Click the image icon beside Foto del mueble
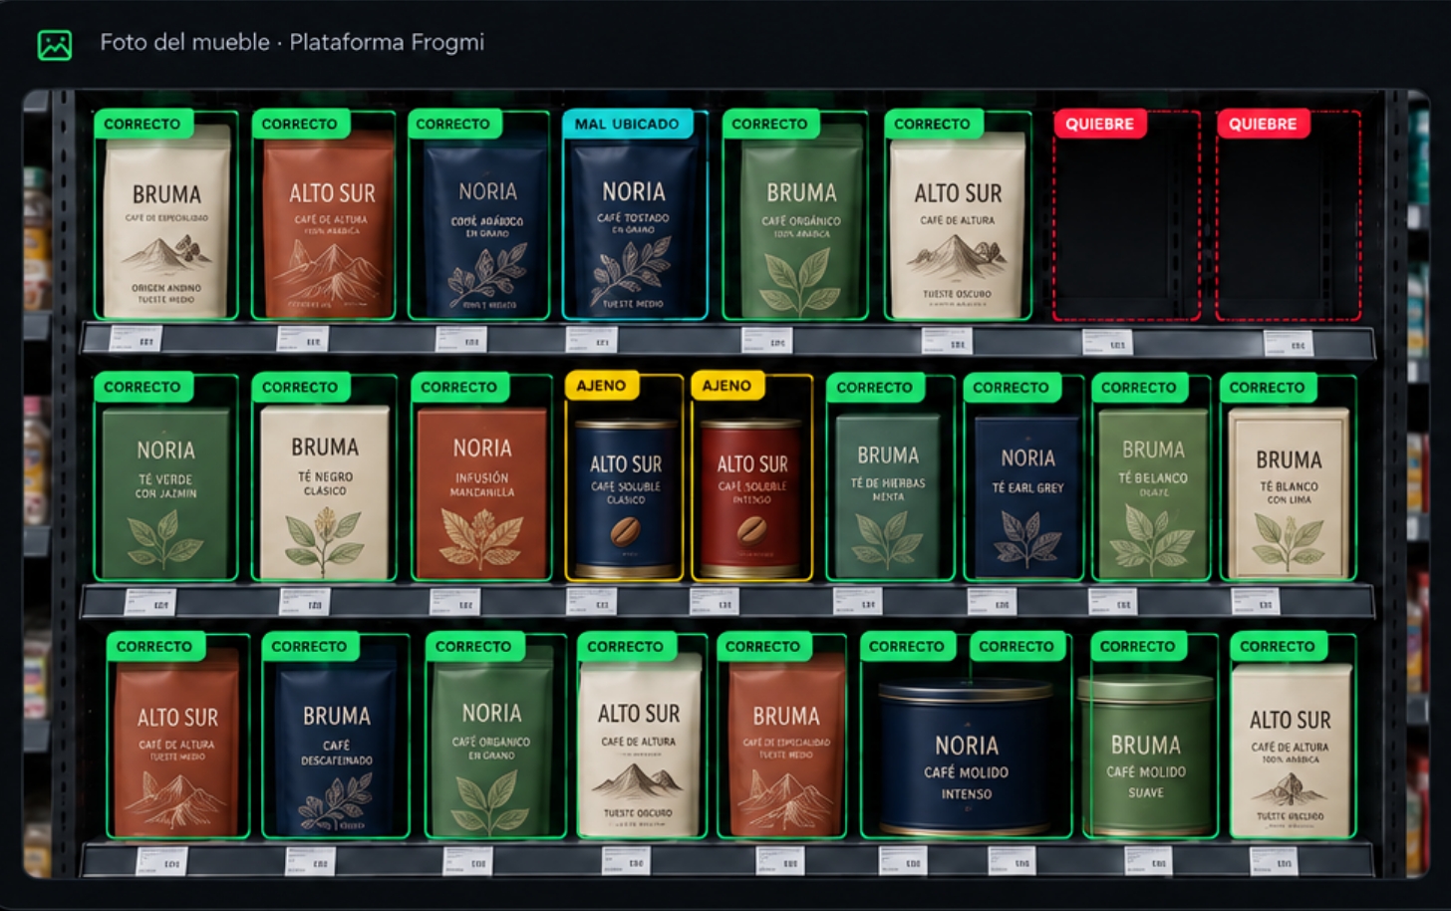 click(55, 44)
